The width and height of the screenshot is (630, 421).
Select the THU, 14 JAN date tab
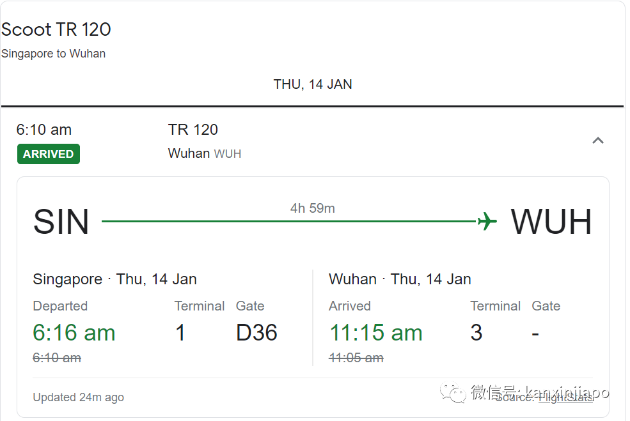point(313,84)
